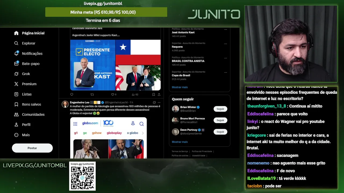Open the Listas icon
This screenshot has height=193, width=344.
coord(16,94)
